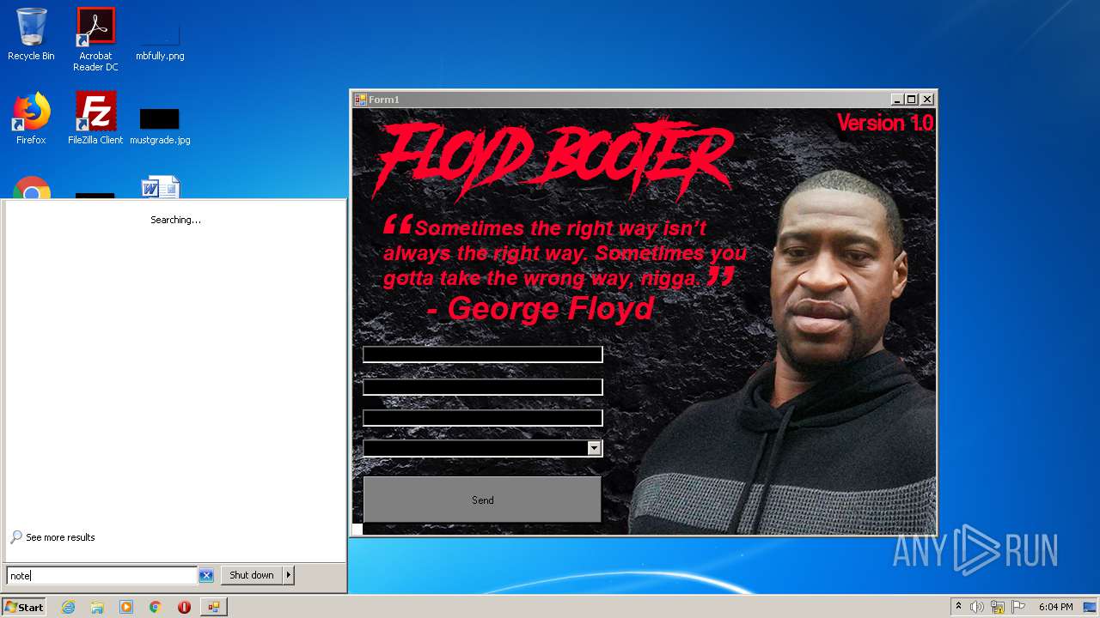Click the Send button in Form1
Viewport: 1100px width, 618px height.
[x=482, y=500]
